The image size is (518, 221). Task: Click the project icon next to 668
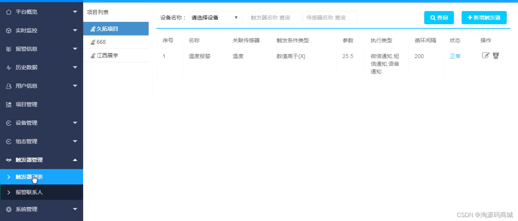point(93,42)
